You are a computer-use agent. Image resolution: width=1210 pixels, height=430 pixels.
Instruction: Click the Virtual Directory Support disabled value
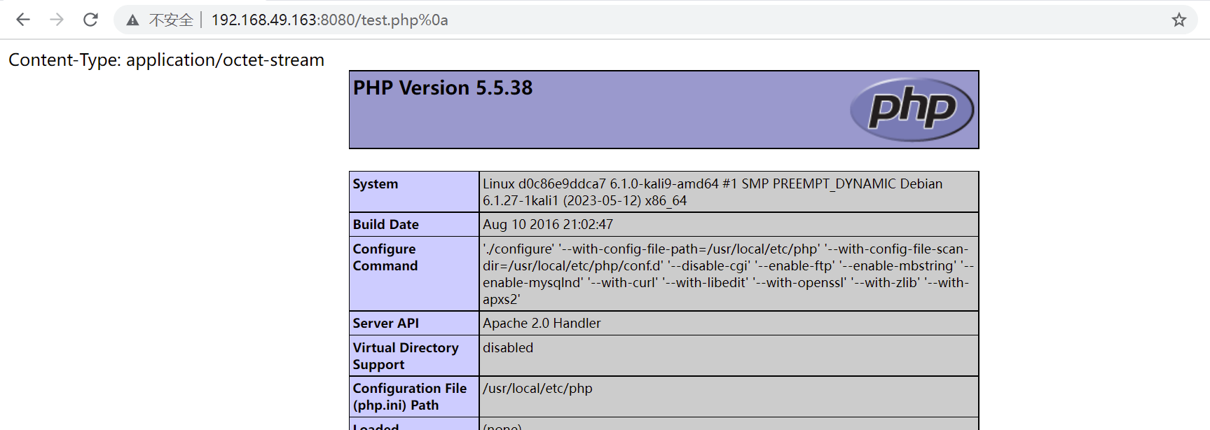pos(507,348)
